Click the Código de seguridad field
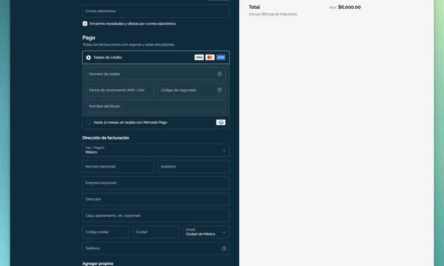The image size is (444, 266). [x=191, y=90]
